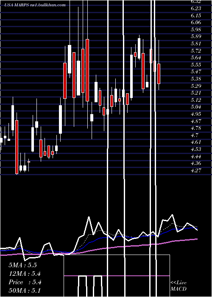212x297 pixels.
Task: Select the 4.95 price axis label
Action: tap(196, 114)
